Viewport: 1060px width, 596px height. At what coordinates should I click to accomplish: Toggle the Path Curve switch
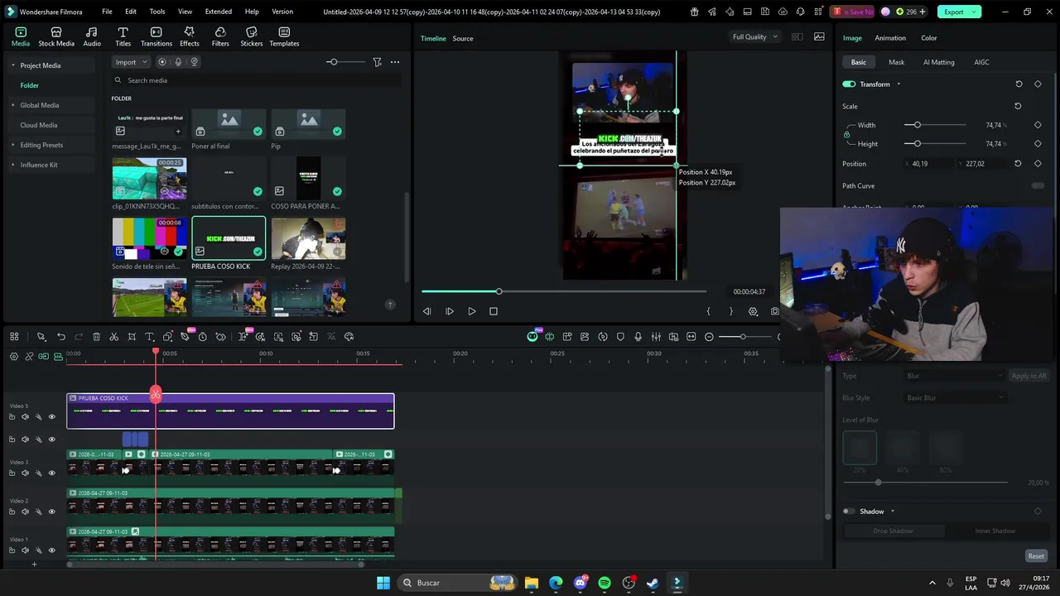pyautogui.click(x=1038, y=186)
